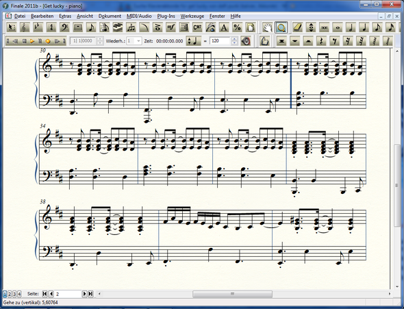Image resolution: width=404 pixels, height=309 pixels.
Task: Go to the previous page button
Action: tap(51, 294)
